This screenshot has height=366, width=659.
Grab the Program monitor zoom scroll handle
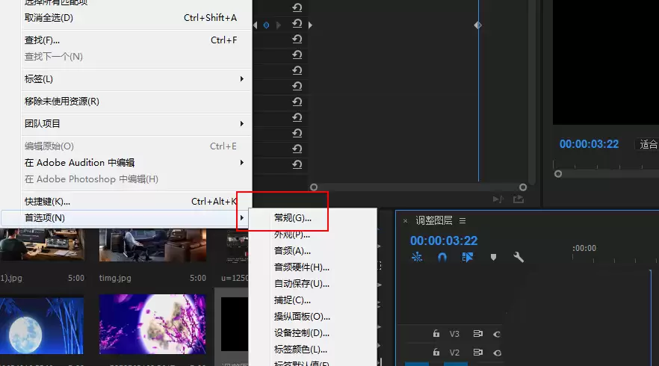pos(557,174)
